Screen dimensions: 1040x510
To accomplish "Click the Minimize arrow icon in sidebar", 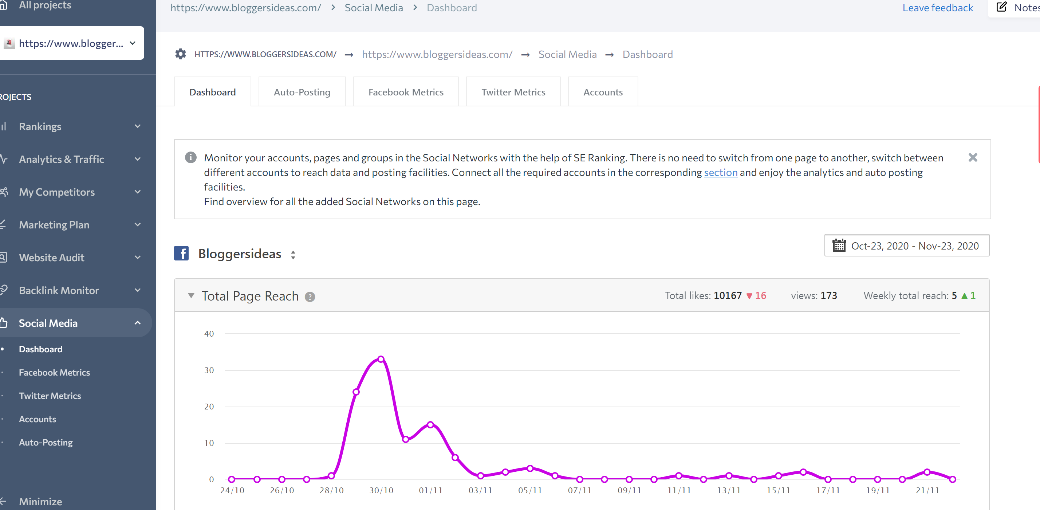I will 3,501.
